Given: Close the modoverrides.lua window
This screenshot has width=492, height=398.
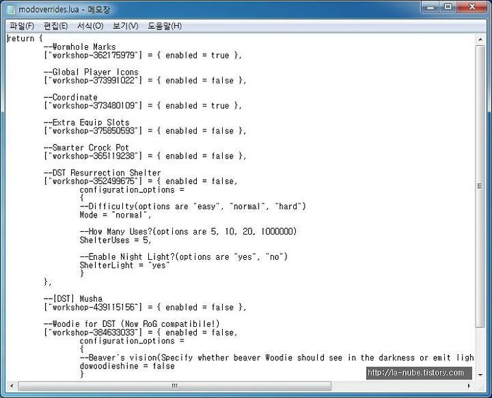Looking at the screenshot, I should [472, 7].
